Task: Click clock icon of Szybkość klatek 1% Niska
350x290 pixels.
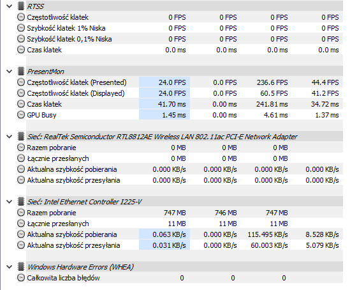Action: click(21, 28)
